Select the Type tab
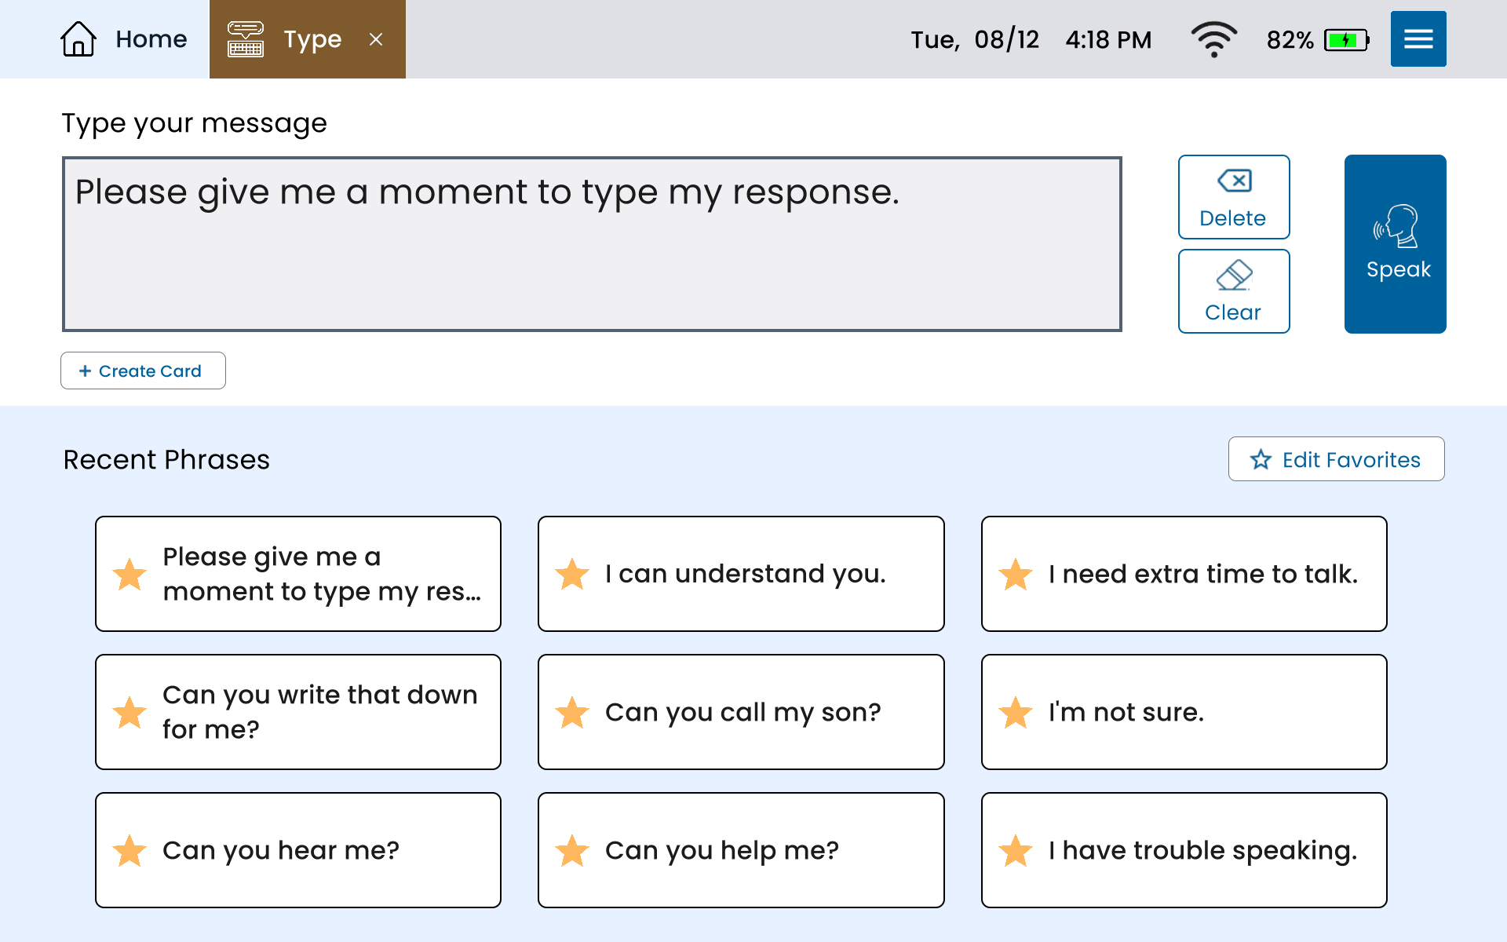1507x942 pixels. [312, 39]
